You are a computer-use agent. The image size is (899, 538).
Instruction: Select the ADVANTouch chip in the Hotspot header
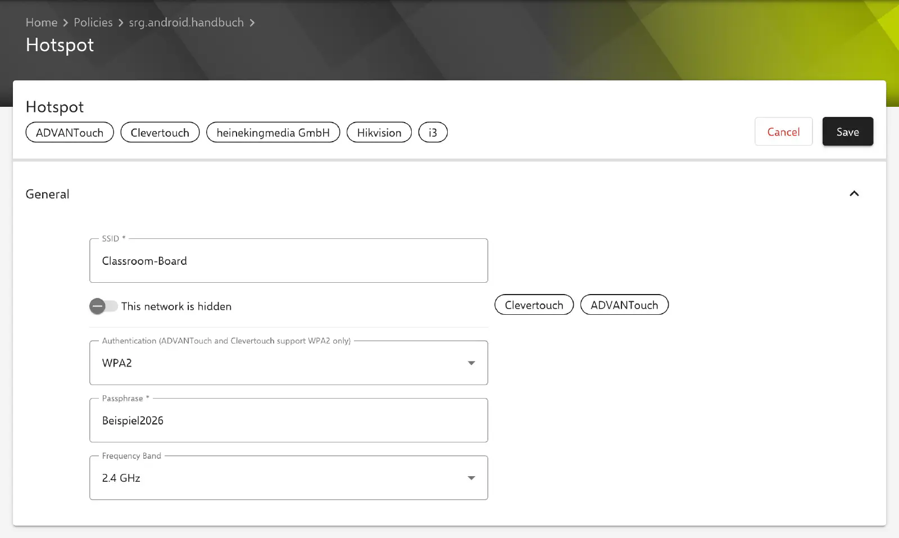point(70,133)
